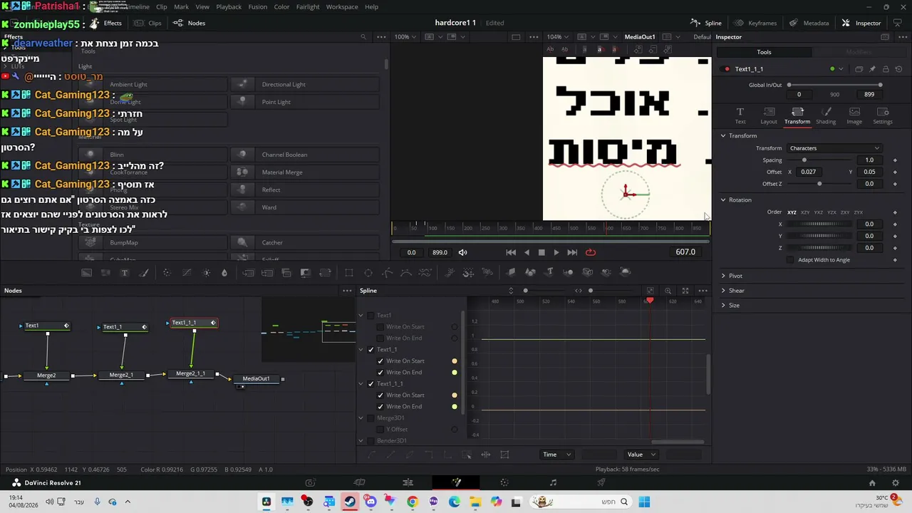Expand the Pivot section
The image size is (912, 513).
click(x=723, y=276)
